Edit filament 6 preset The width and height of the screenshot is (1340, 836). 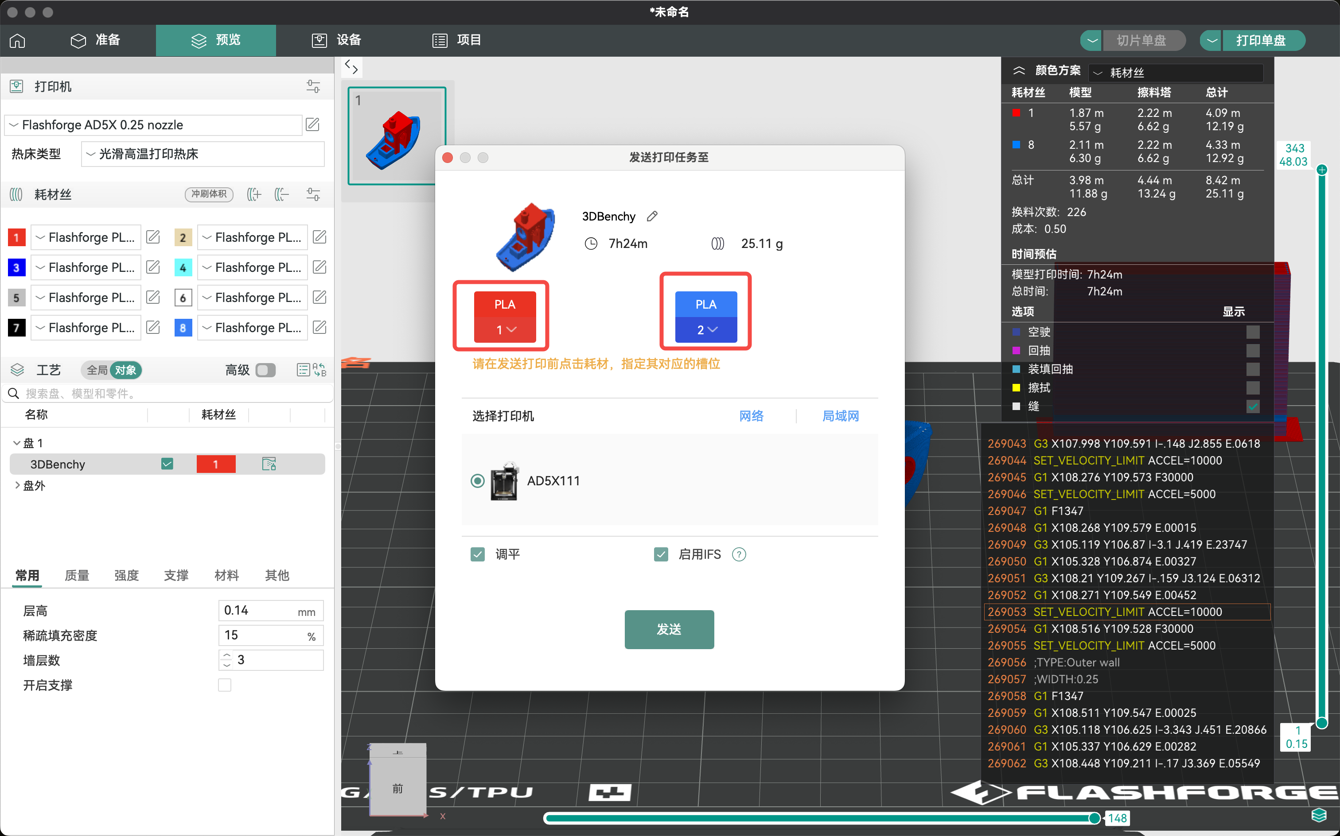(320, 297)
